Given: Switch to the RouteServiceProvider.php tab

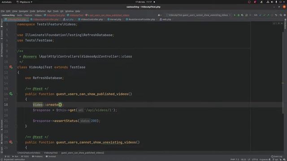Looking at the screenshot, I should [140, 19].
